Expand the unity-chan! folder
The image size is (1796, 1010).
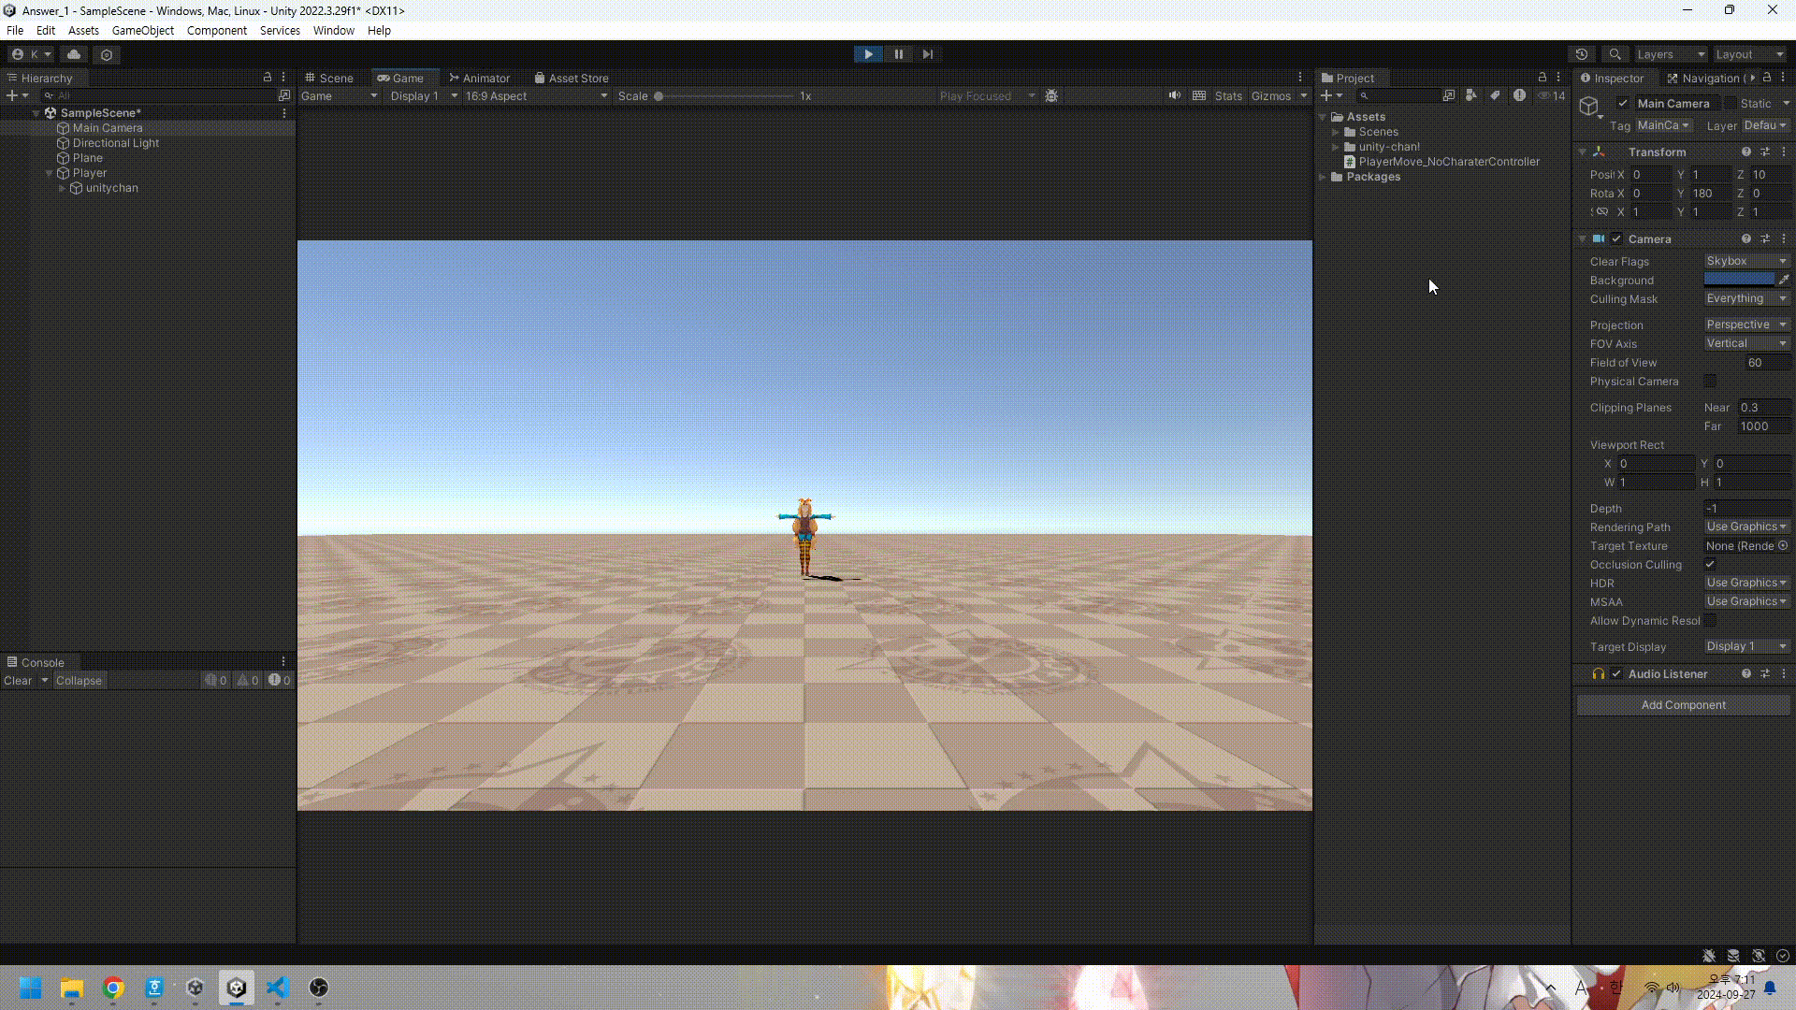(x=1336, y=147)
